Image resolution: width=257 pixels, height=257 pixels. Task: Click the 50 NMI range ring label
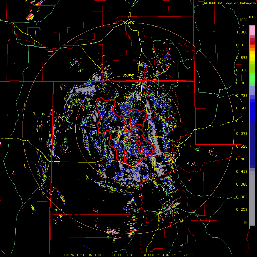tap(128, 76)
